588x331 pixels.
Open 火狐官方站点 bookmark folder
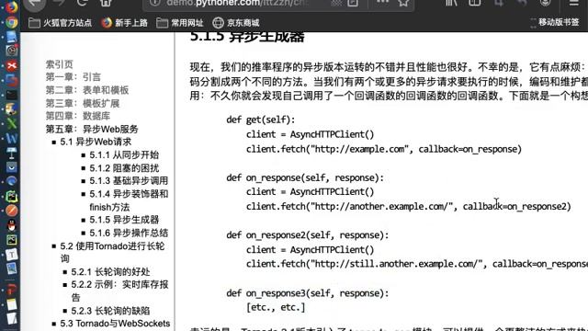(x=61, y=23)
